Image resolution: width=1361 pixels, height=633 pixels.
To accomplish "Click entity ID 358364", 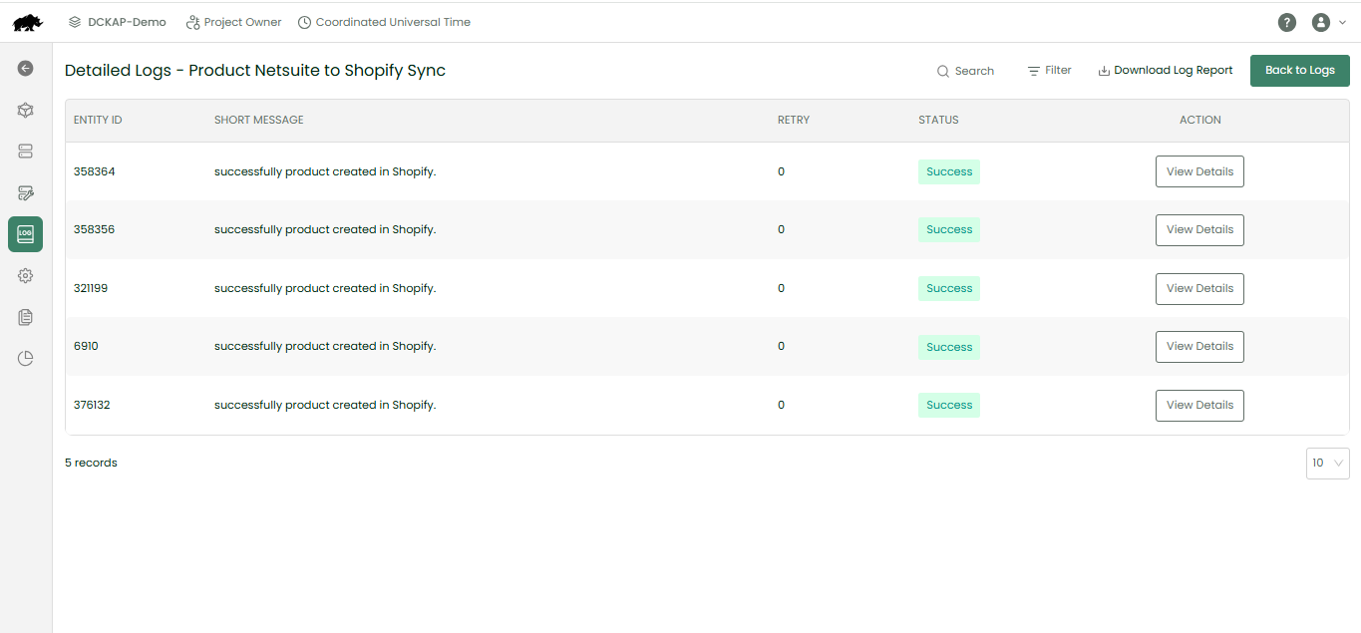I will click(x=95, y=171).
